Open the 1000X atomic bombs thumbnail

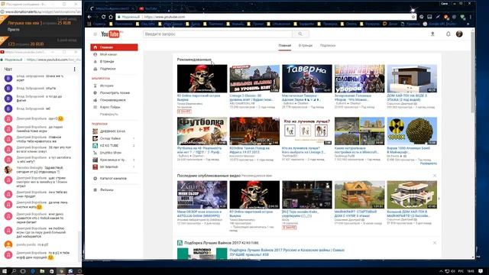click(412, 131)
